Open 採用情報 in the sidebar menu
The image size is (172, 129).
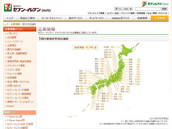(x=12, y=78)
